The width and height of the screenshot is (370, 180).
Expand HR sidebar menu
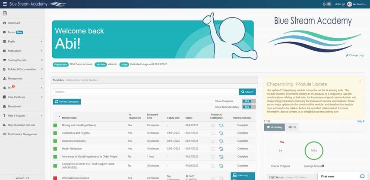point(22,88)
